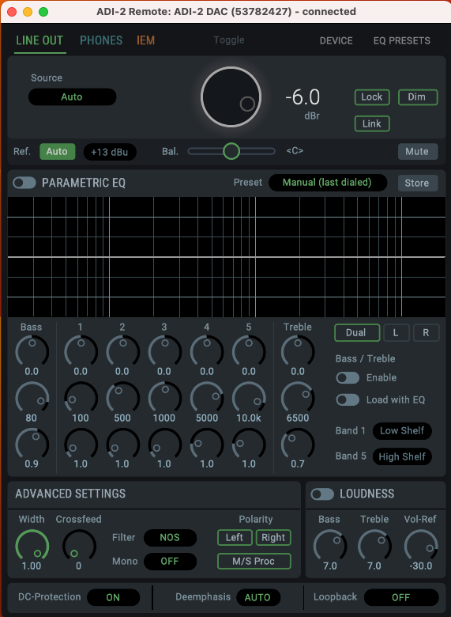This screenshot has width=451, height=617.
Task: Click the Loudness Vol-Ref knob
Action: pyautogui.click(x=421, y=546)
